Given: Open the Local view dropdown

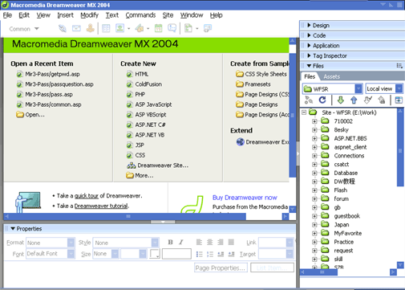Looking at the screenshot, I should point(399,88).
